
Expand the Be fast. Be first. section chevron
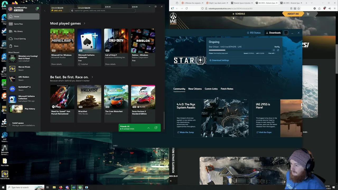92,77
